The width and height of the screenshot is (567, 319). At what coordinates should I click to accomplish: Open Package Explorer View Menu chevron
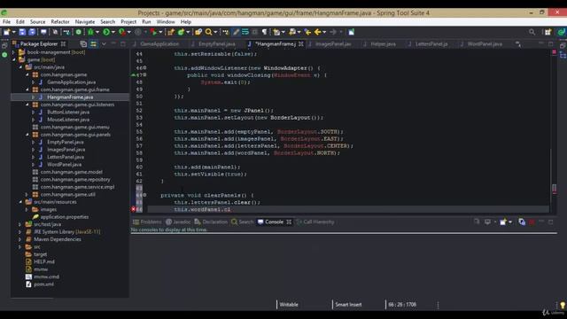pos(104,44)
